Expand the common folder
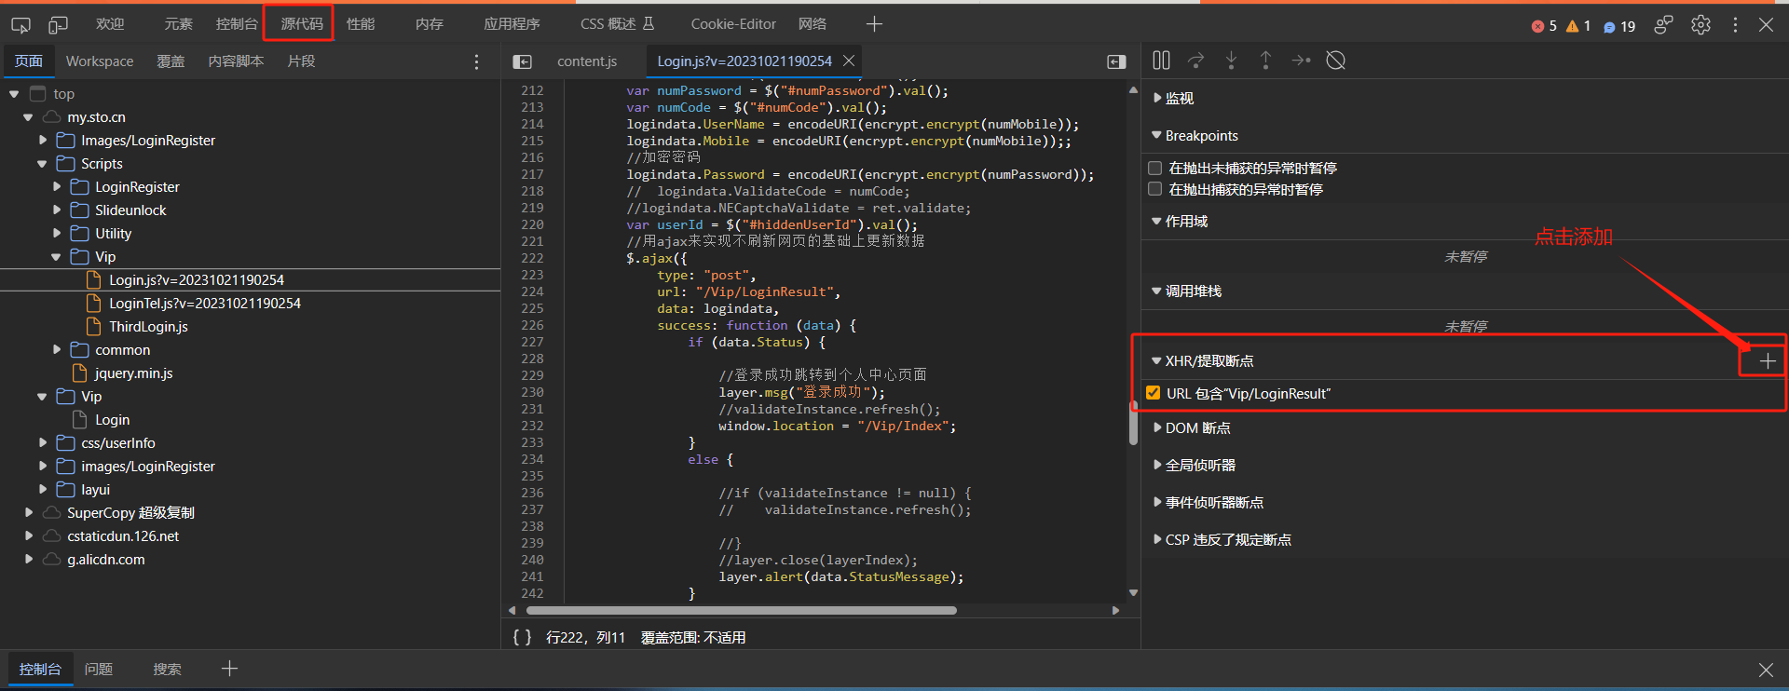This screenshot has width=1789, height=691. 57,350
